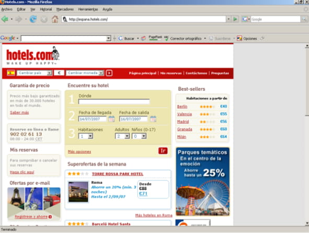Open the Ver menu
Viewport: 309px width, 233px height.
[x=33, y=9]
